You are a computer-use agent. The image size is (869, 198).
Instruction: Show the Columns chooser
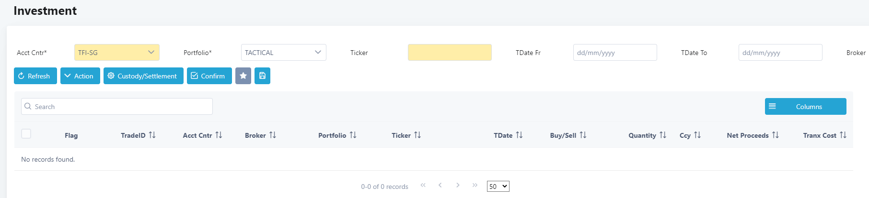pyautogui.click(x=806, y=106)
